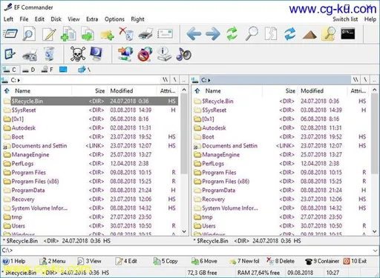Image resolution: width=380 pixels, height=278 pixels.
Task: Open the File menu
Action: (x=24, y=19)
